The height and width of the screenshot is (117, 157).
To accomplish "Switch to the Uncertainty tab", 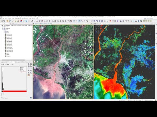I will click(x=18, y=62).
